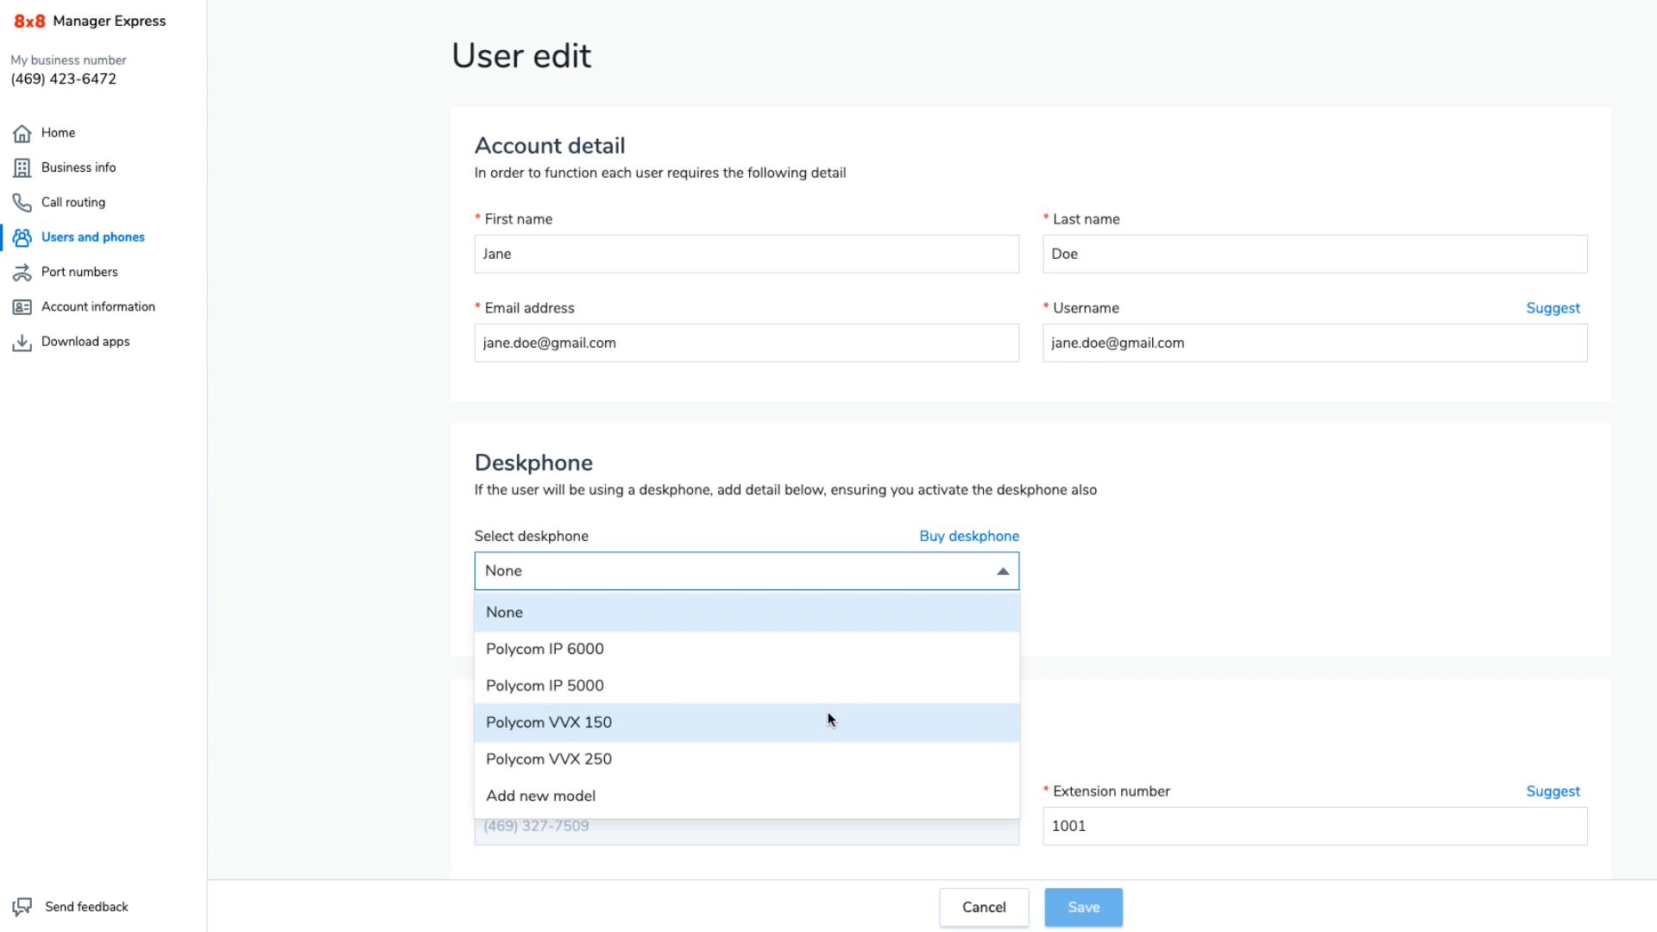
Task: Select Users and phones in sidebar
Action: click(93, 237)
